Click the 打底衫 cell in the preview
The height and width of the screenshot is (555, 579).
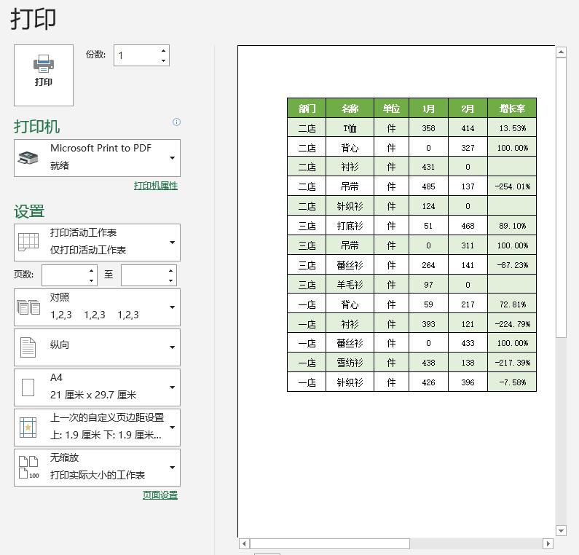coord(350,225)
